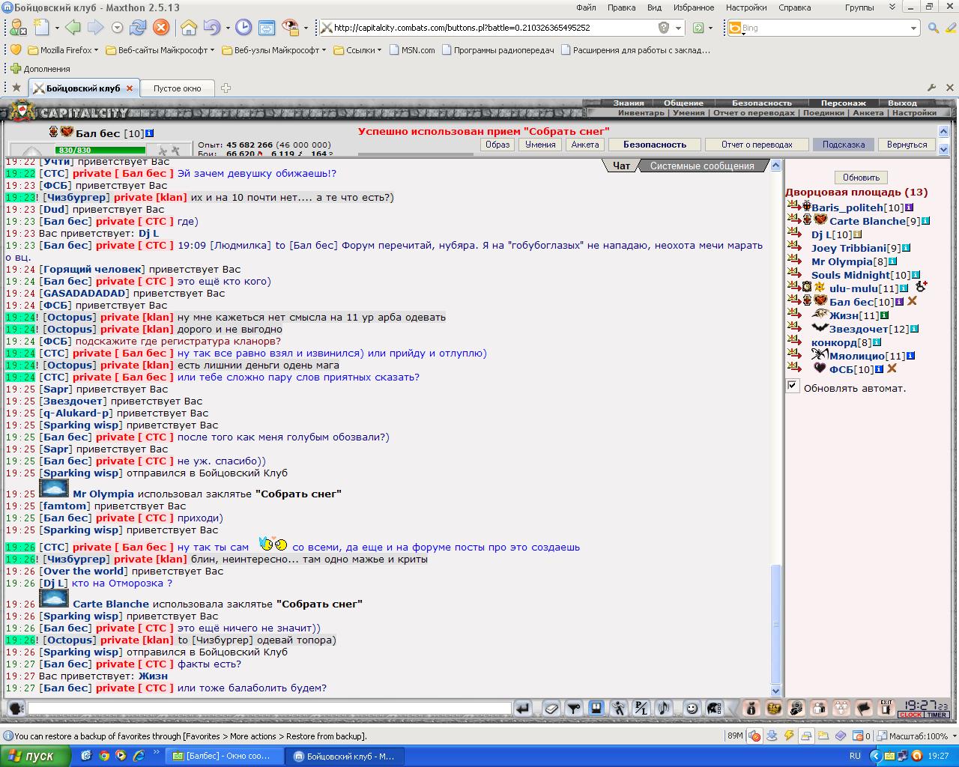Stop loading with the red X icon
The height and width of the screenshot is (767, 959).
[160, 28]
